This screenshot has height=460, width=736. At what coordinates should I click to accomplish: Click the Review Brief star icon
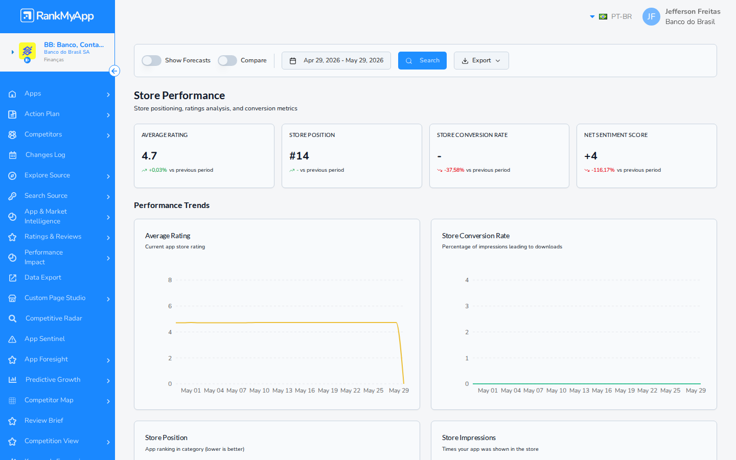(x=12, y=421)
